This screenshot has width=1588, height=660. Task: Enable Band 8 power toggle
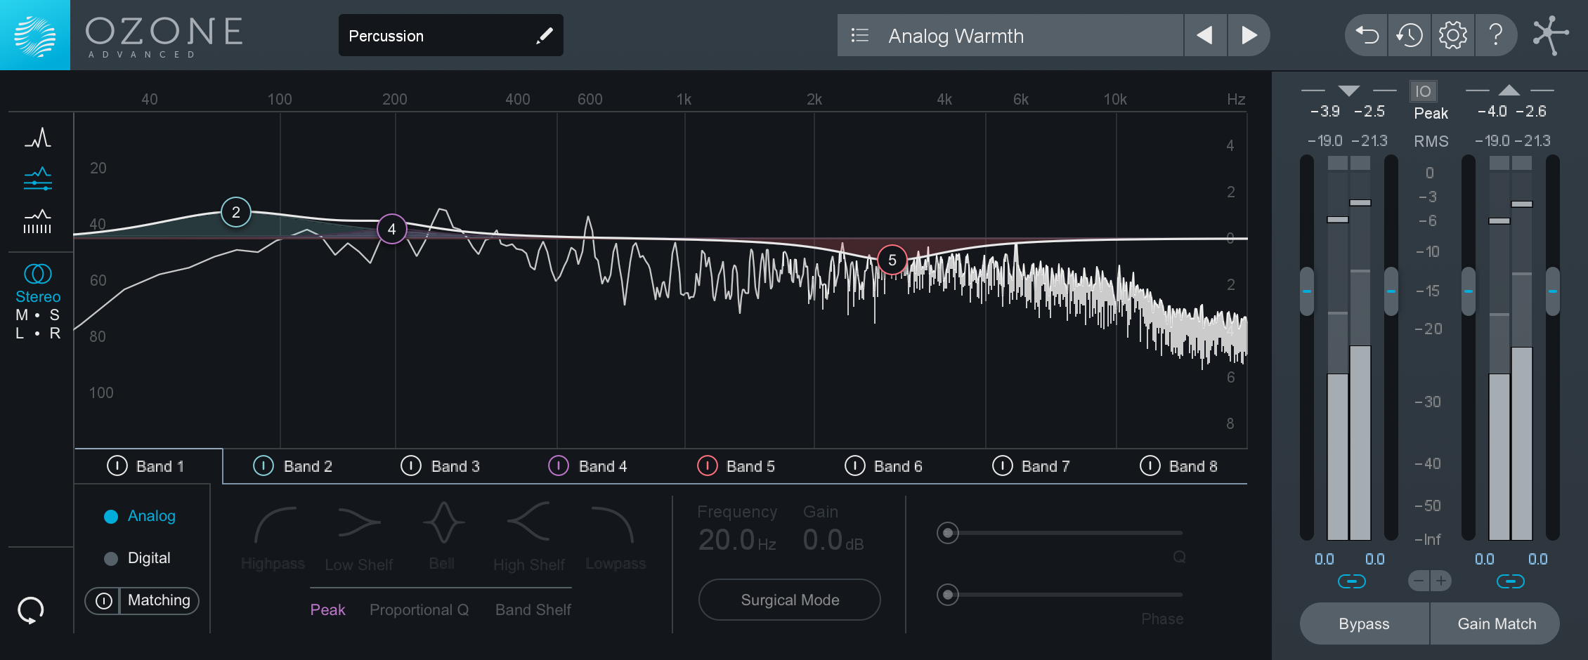(1150, 466)
